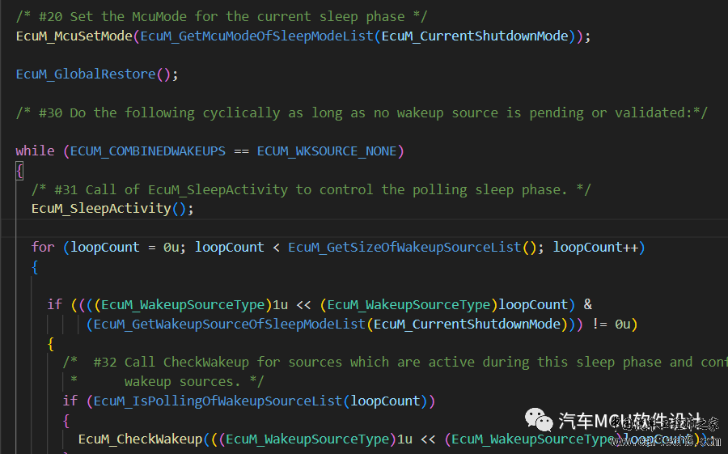Click EcuM_CurrentShutdownMode on the EcuM_GetWakeupSourceOfSleepModeList line
This screenshot has height=454, width=728.
pos(467,325)
